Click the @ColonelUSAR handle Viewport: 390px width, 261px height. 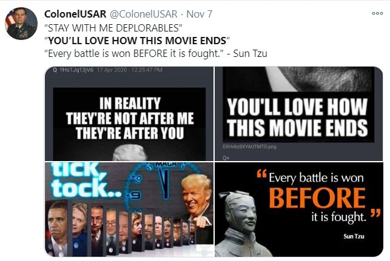[144, 14]
